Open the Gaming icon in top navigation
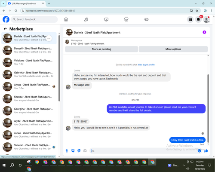The height and width of the screenshot is (172, 215). [146, 19]
